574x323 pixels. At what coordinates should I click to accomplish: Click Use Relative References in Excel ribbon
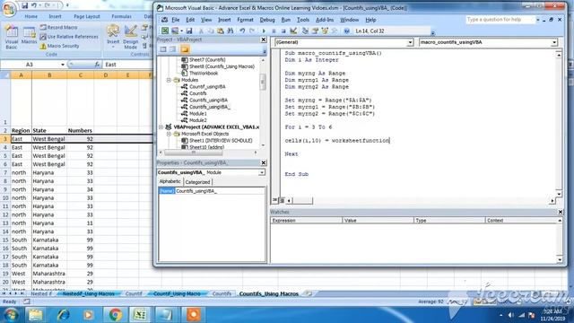(69, 37)
